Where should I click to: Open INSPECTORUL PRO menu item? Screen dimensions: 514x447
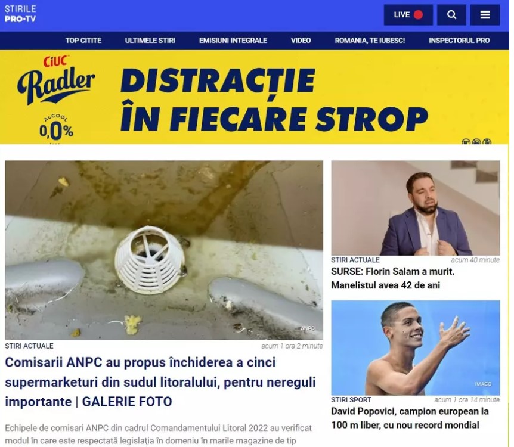459,41
